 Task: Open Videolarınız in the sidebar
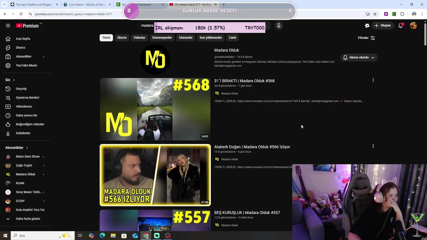(25, 106)
